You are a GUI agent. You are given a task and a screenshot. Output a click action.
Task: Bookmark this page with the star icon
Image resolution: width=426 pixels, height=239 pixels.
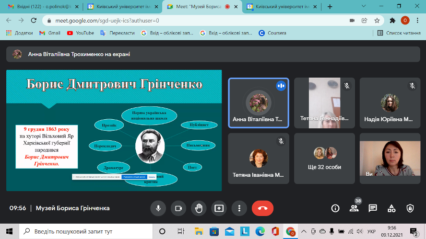378,21
